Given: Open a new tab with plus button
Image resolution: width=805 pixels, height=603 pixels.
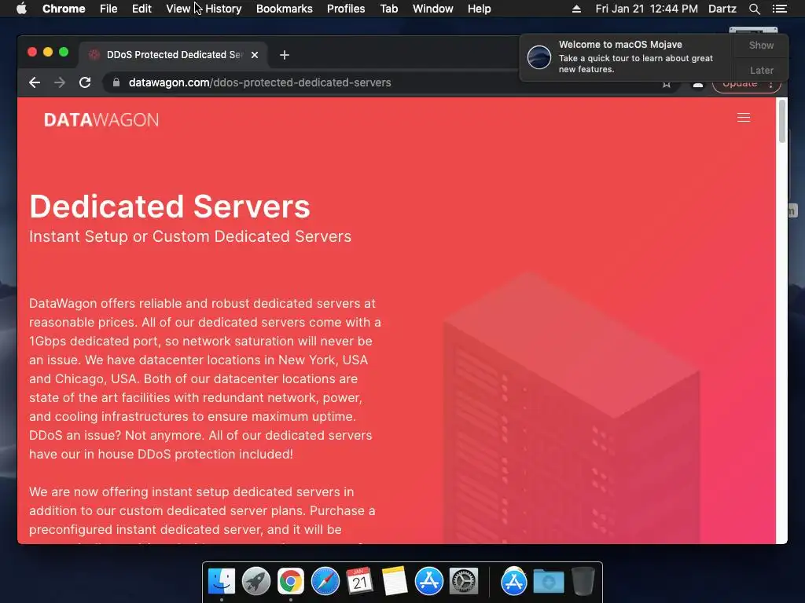Looking at the screenshot, I should click(285, 55).
